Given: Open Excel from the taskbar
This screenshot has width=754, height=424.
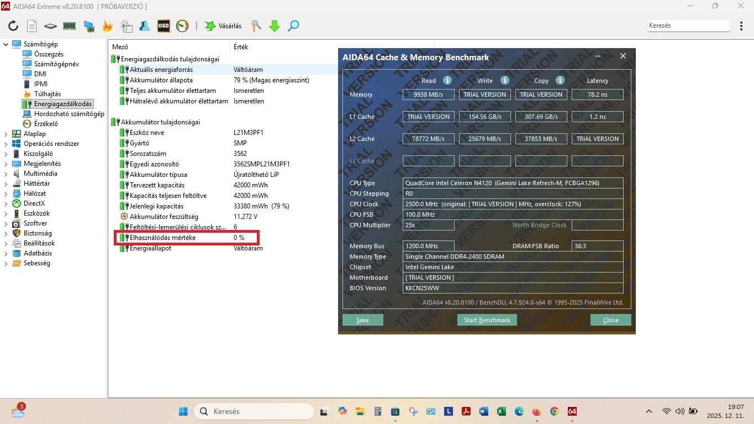Looking at the screenshot, I should click(502, 411).
